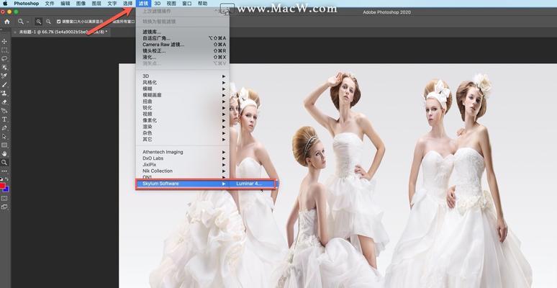
Task: Expand the Athentech Imaging plugin submenu
Action: pos(183,152)
